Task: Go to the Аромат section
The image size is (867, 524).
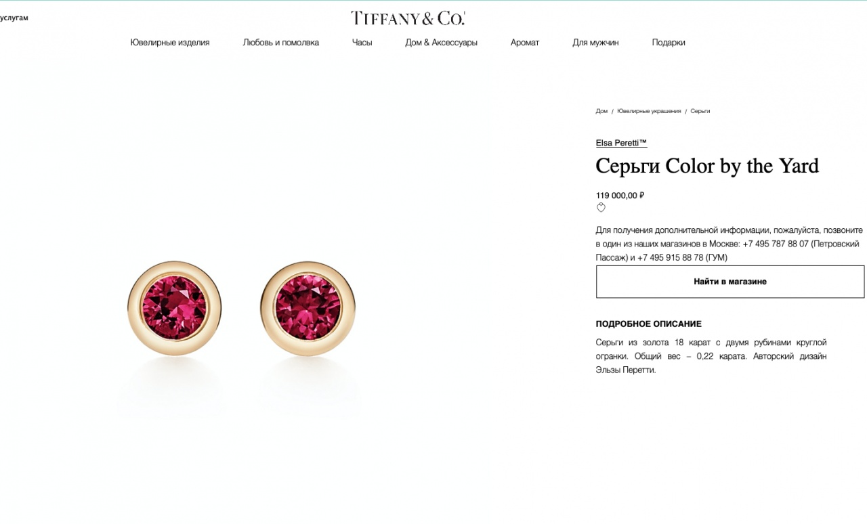Action: coord(525,42)
